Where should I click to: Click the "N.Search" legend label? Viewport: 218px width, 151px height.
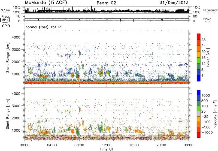(211, 10)
